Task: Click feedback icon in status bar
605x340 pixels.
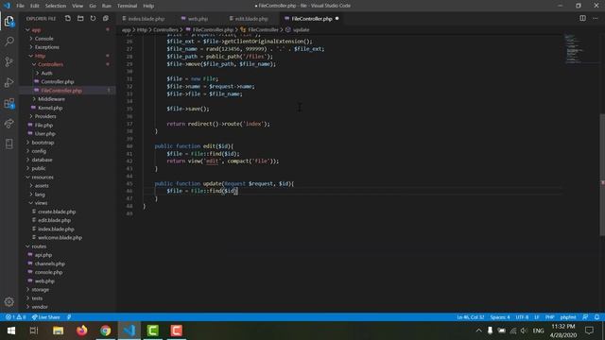Action: 585,317
